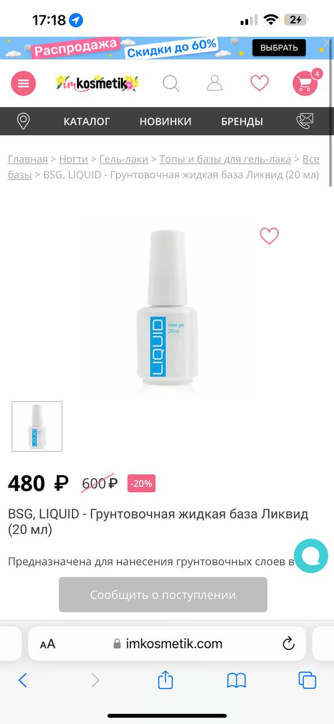Open the КАТАЛОГ menu item
This screenshot has height=724, width=334.
click(x=87, y=121)
